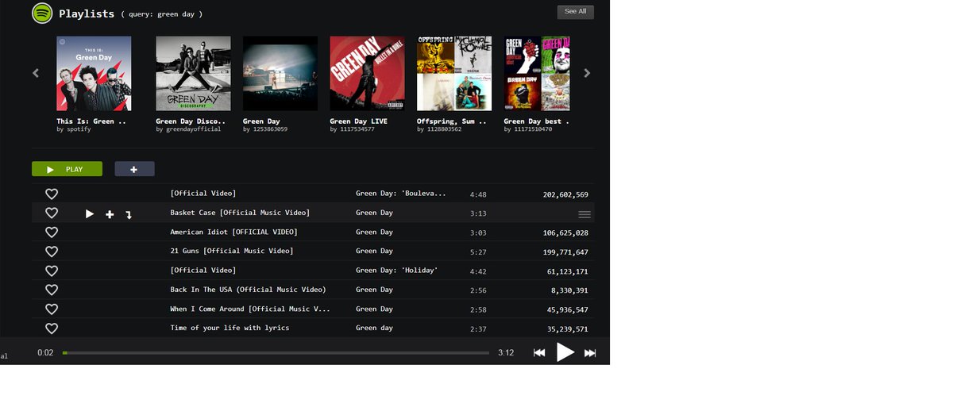Screen dimensions: 953x411
Task: Open Offspring, Sum playlist cover
Action: click(x=454, y=73)
